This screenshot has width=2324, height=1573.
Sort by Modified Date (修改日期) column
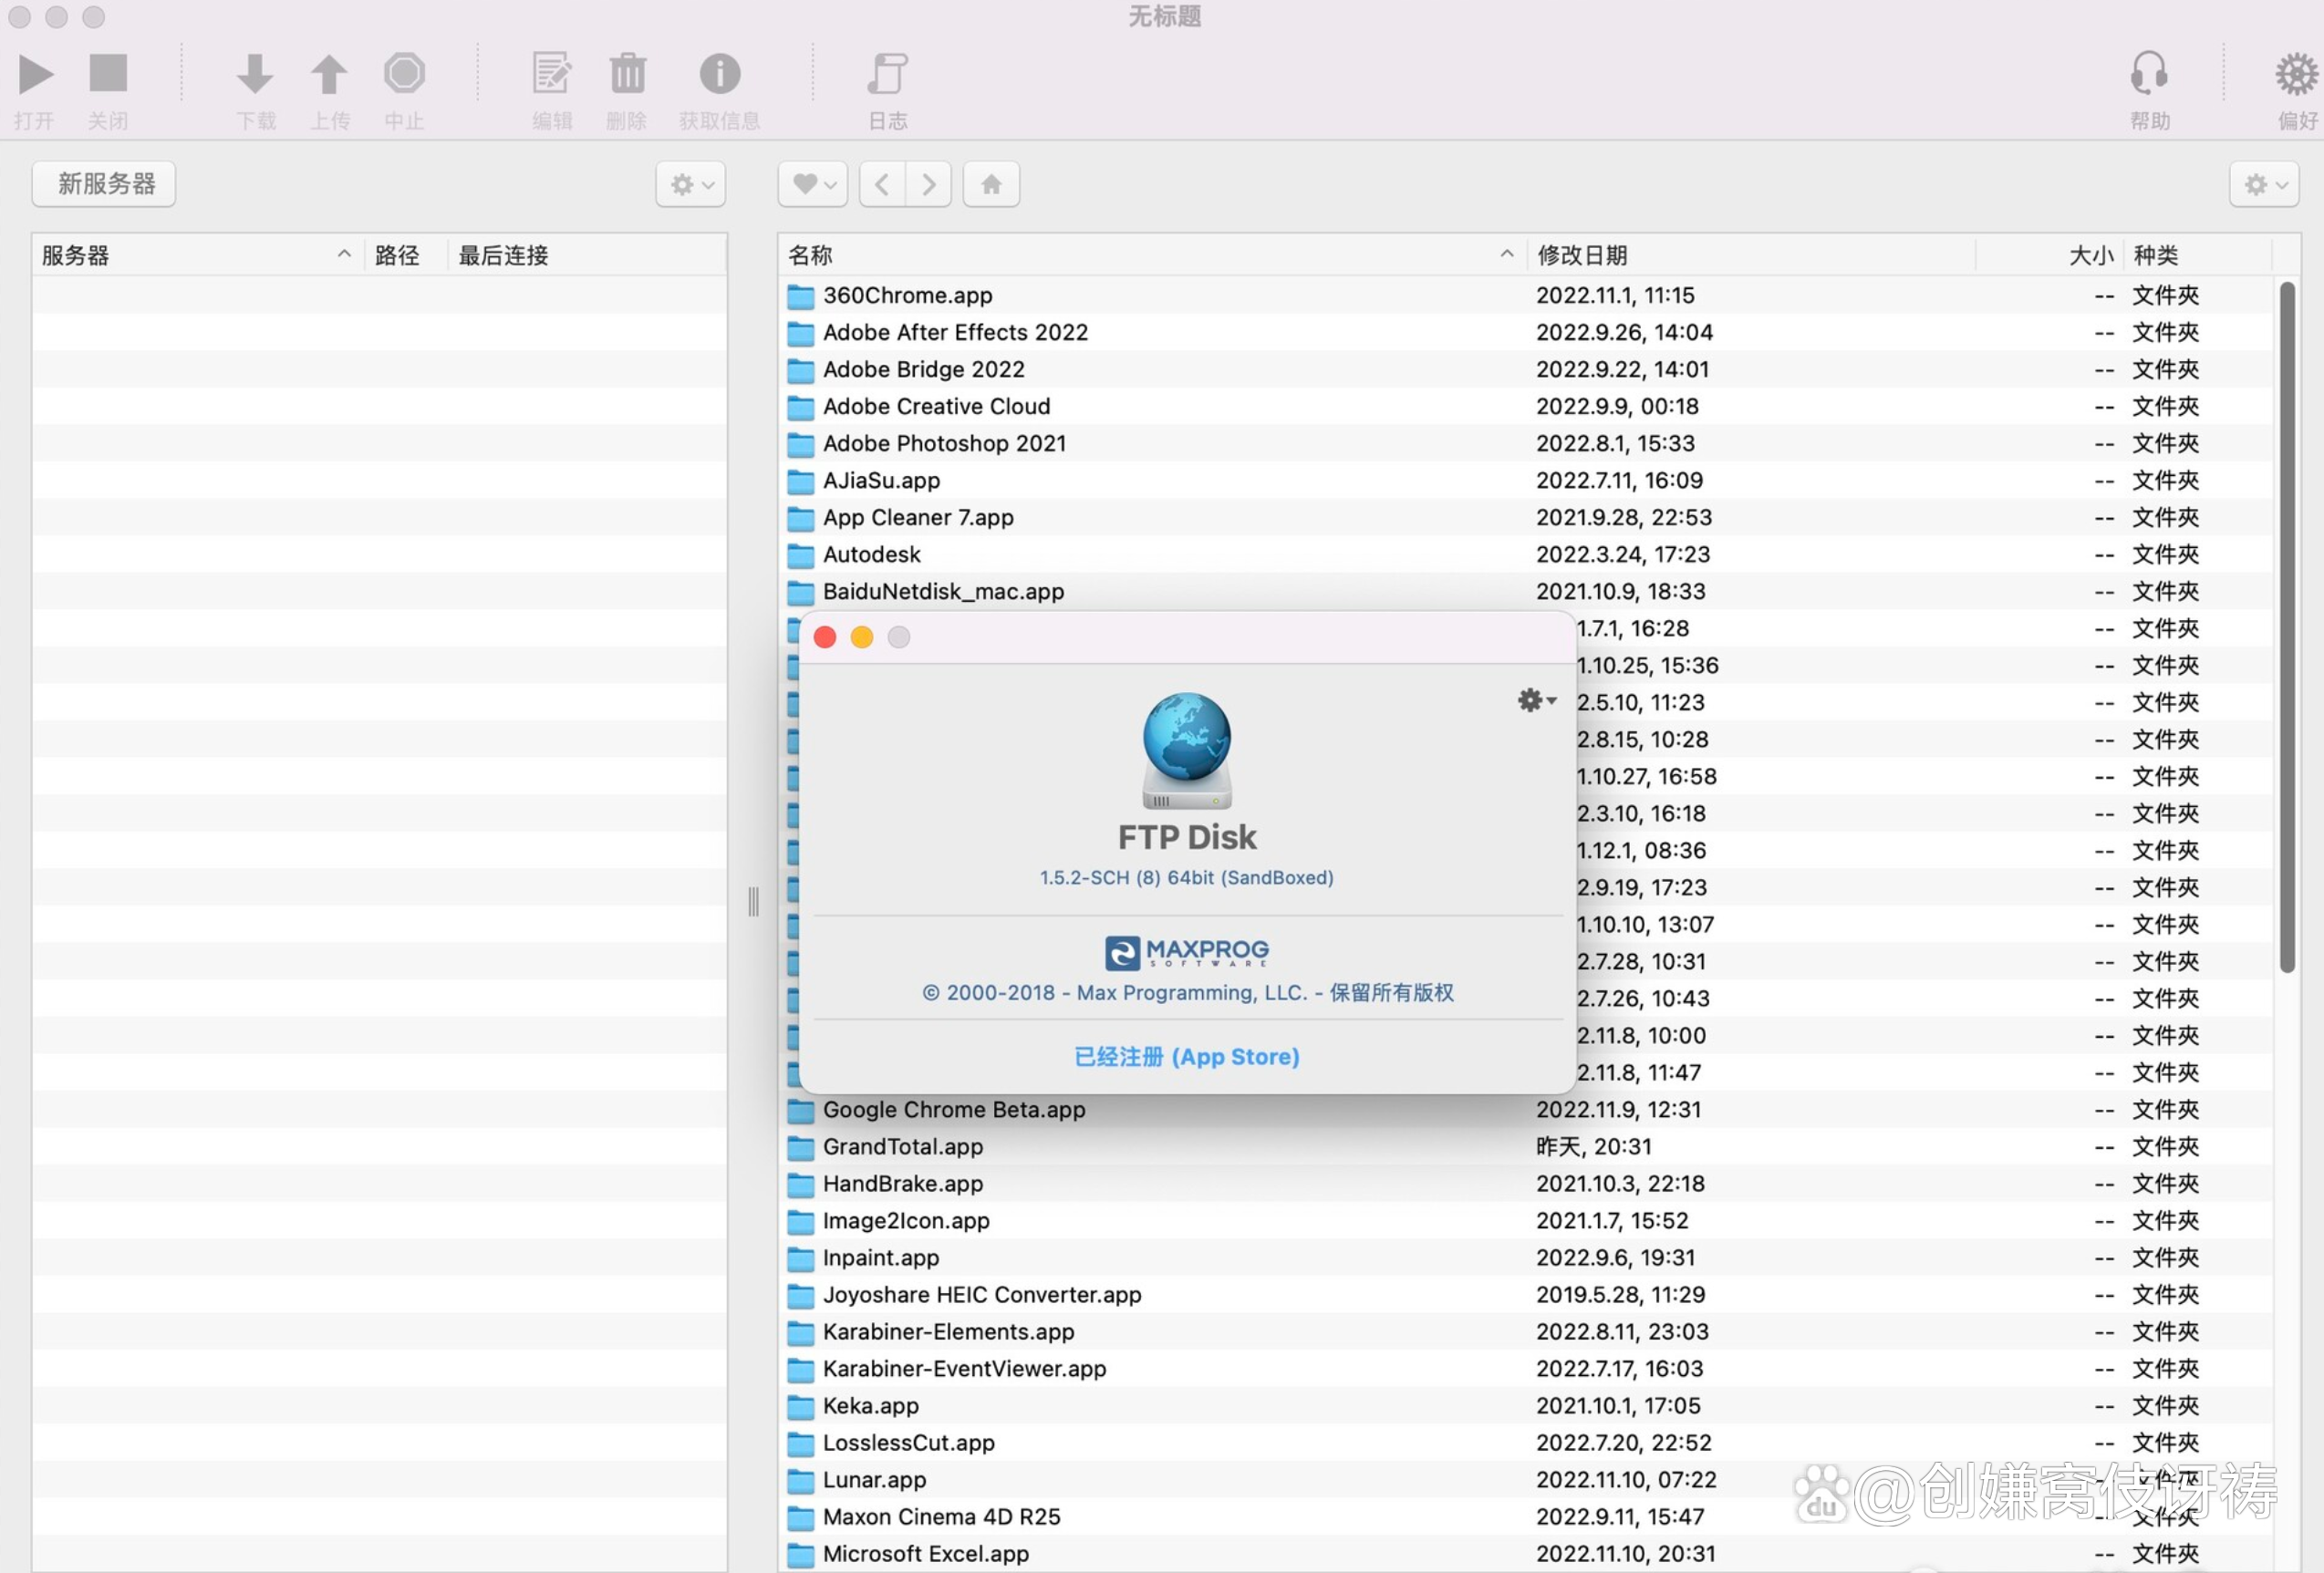pyautogui.click(x=1750, y=255)
